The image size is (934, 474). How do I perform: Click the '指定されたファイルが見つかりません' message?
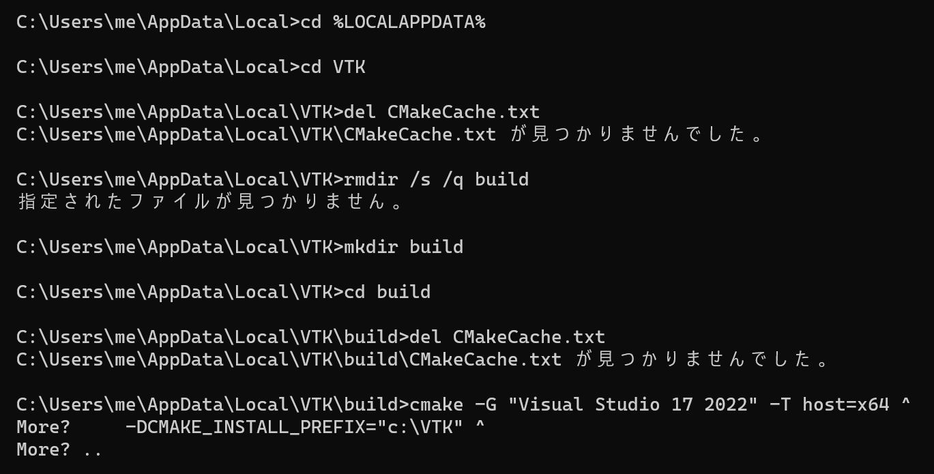(x=211, y=202)
